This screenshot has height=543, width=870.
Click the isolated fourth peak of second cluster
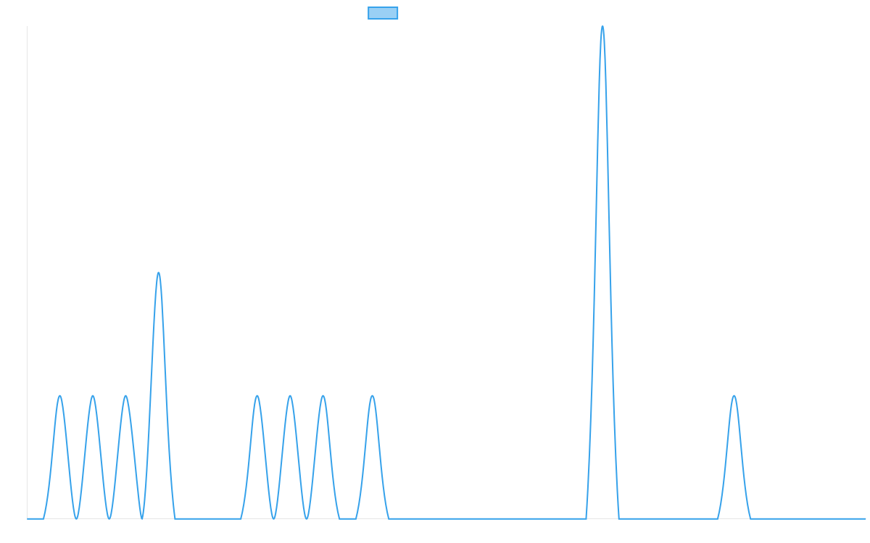coord(372,396)
